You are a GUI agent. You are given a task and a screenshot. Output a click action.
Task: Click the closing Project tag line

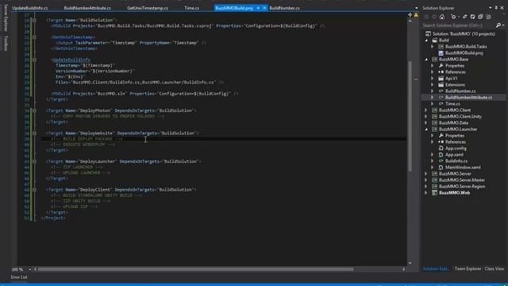point(53,218)
